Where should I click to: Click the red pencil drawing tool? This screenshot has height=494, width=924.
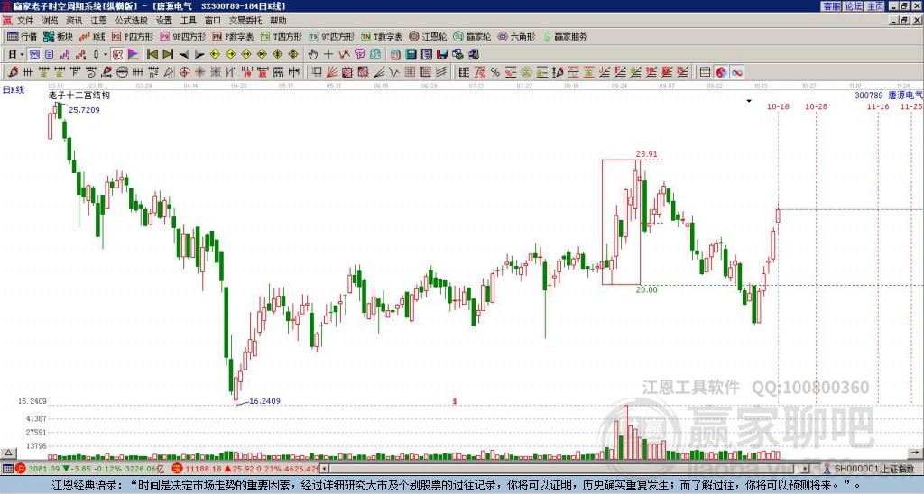(13, 72)
